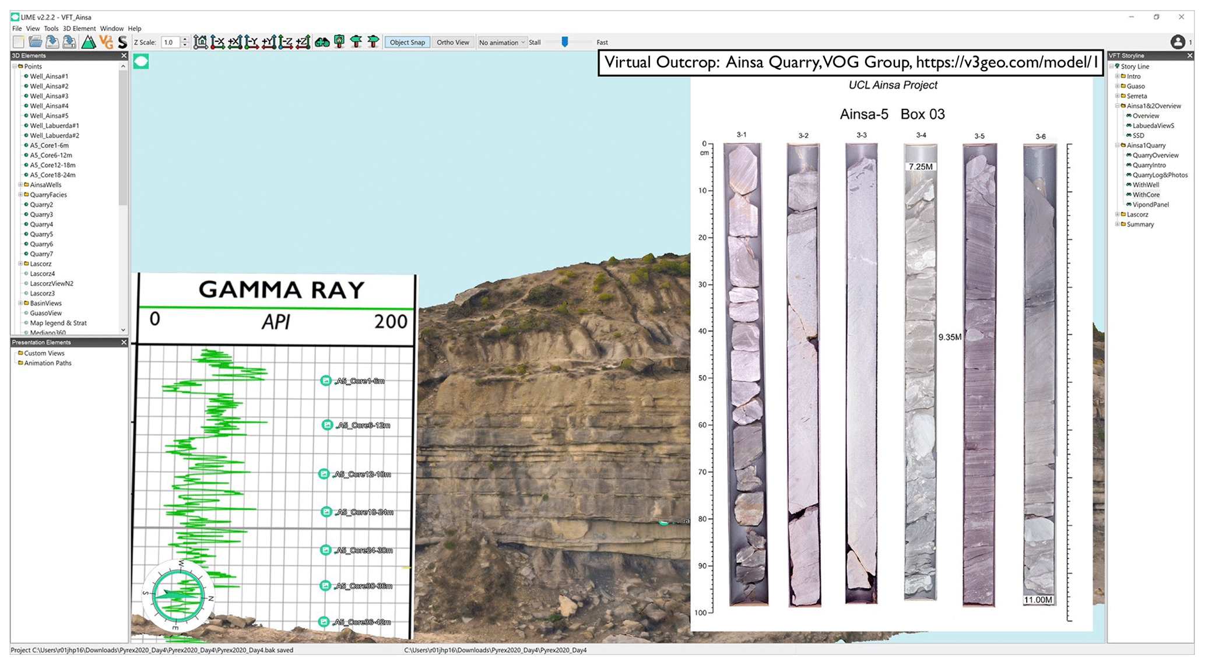Click the Open project folder icon

click(35, 42)
